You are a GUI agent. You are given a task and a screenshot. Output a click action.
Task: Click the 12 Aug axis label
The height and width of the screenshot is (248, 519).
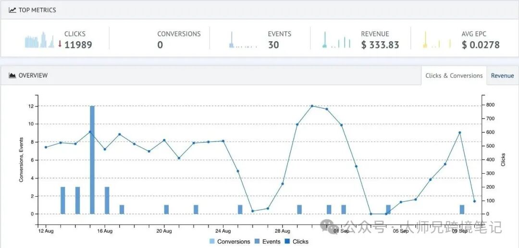[46, 231]
